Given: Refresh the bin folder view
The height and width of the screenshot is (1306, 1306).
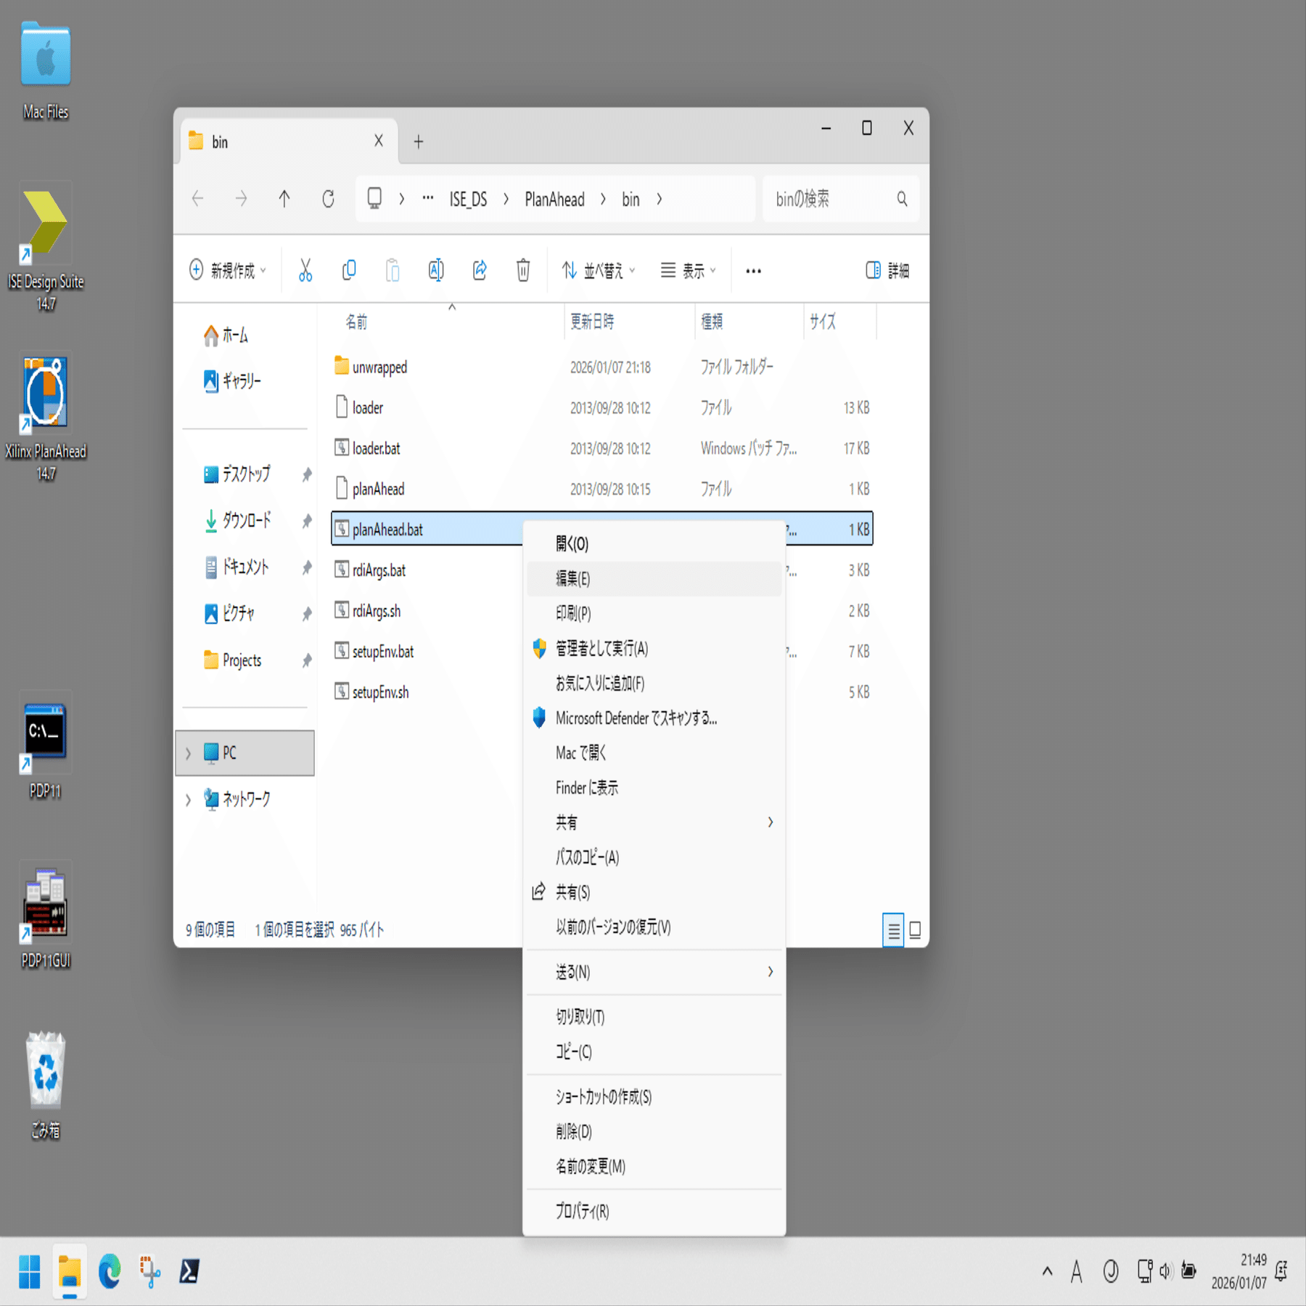Looking at the screenshot, I should click(328, 199).
